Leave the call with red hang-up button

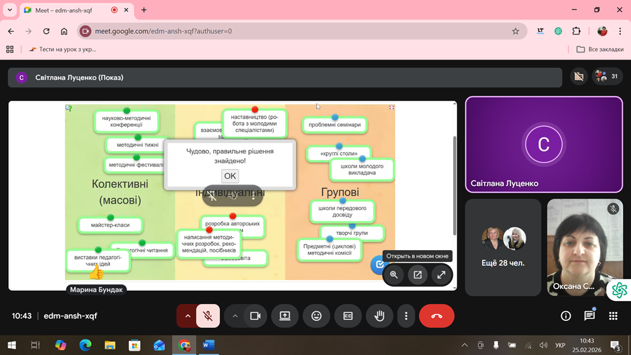[x=437, y=316]
